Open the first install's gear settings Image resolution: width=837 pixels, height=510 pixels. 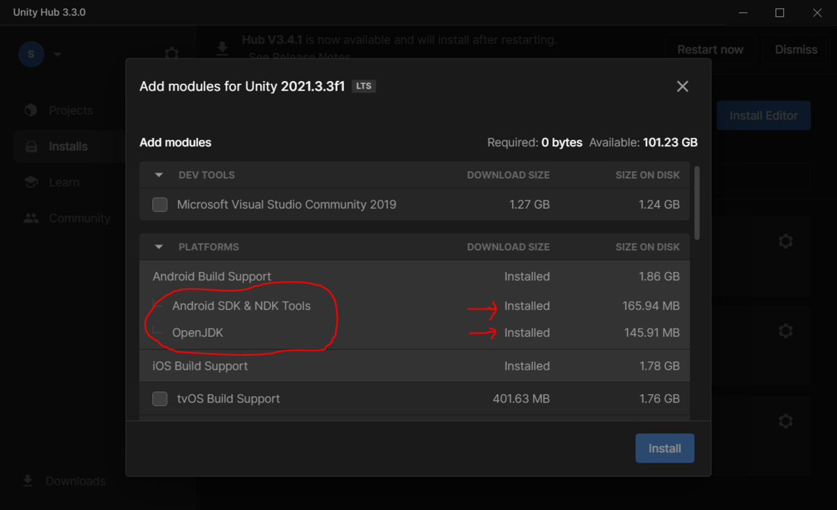coord(785,241)
